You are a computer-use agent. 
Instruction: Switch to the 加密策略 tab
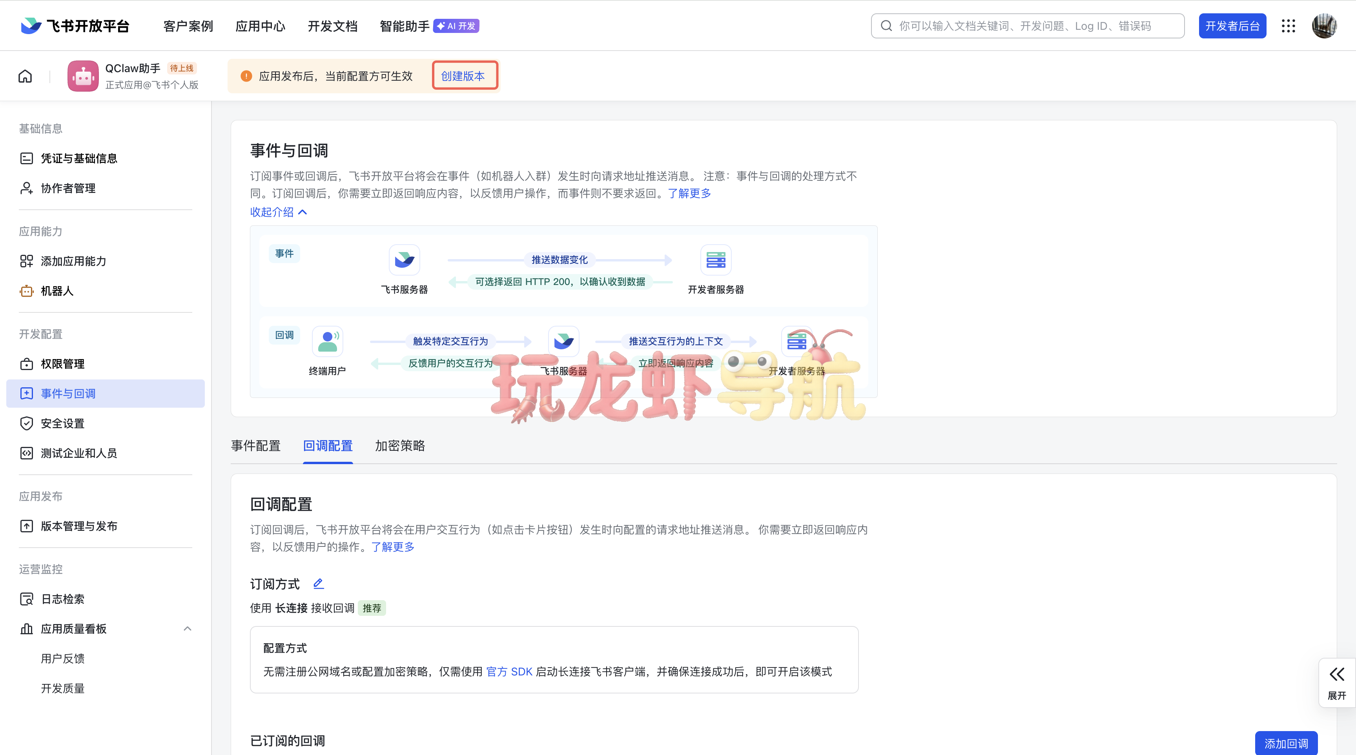(x=399, y=446)
